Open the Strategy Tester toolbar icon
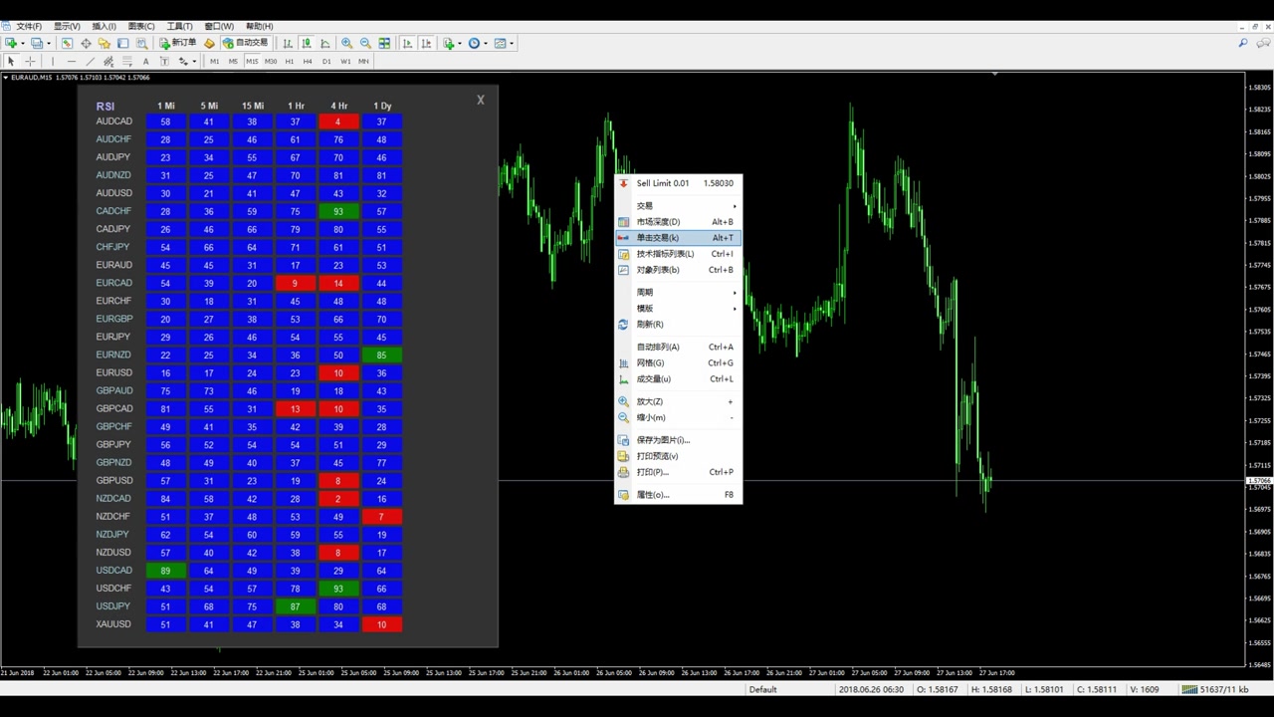The width and height of the screenshot is (1274, 717). click(141, 43)
